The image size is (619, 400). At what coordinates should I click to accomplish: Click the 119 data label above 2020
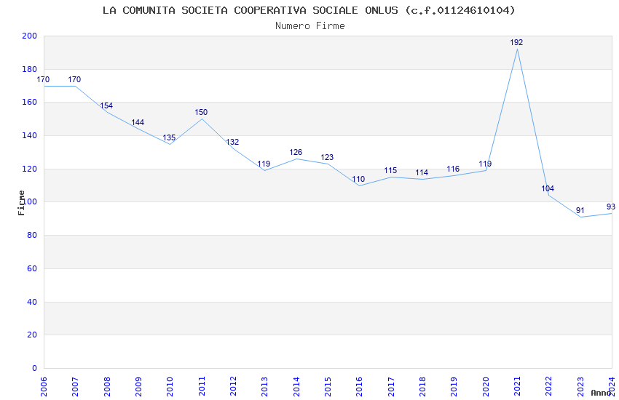pos(485,164)
